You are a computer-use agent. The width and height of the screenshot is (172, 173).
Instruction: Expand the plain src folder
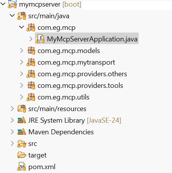click(12, 144)
